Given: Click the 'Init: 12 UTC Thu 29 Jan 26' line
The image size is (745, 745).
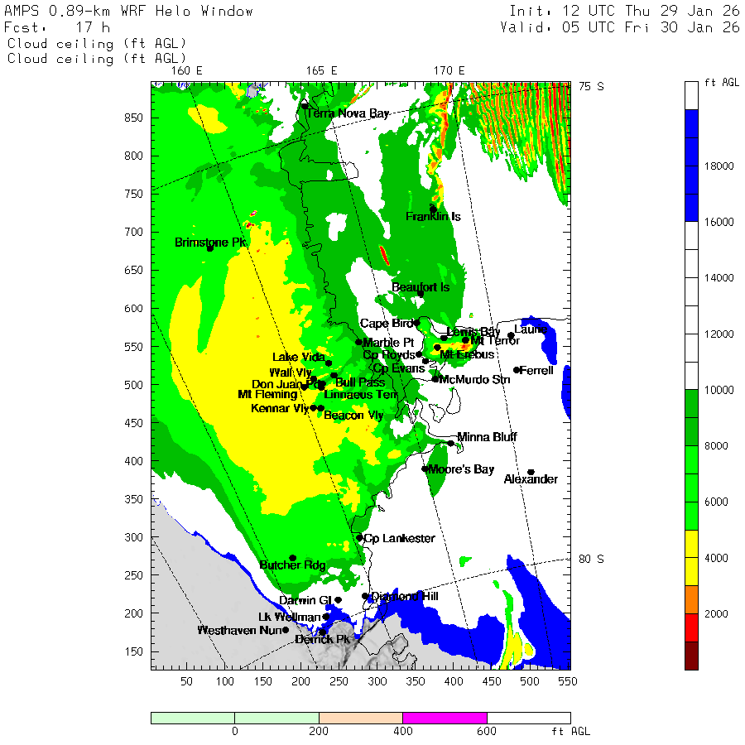Looking at the screenshot, I should pos(624,11).
